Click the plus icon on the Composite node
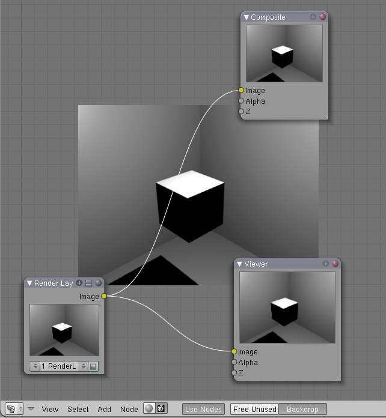 [313, 17]
